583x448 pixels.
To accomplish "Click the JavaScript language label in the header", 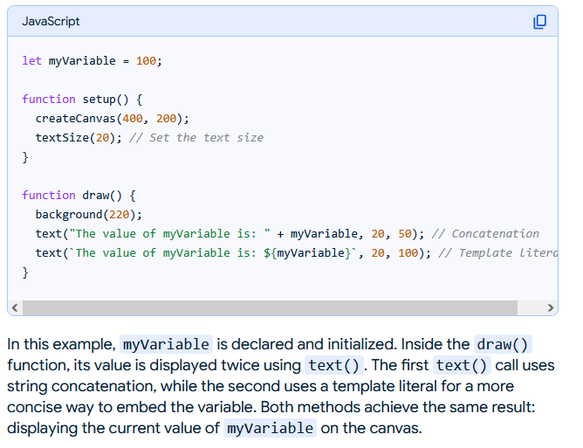I will pyautogui.click(x=51, y=21).
